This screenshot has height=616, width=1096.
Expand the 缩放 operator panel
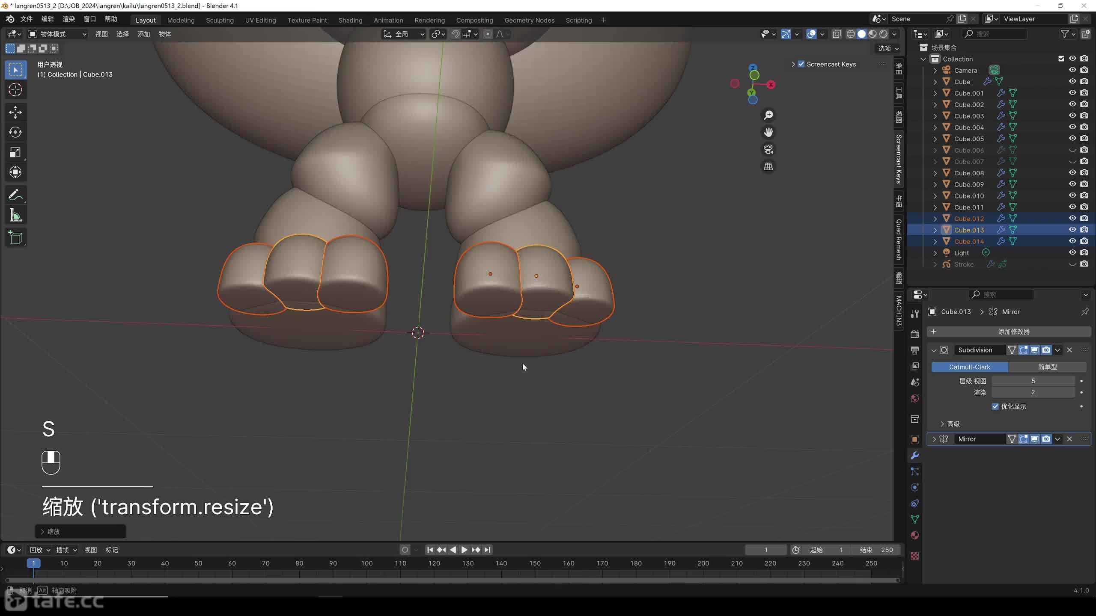pyautogui.click(x=80, y=531)
